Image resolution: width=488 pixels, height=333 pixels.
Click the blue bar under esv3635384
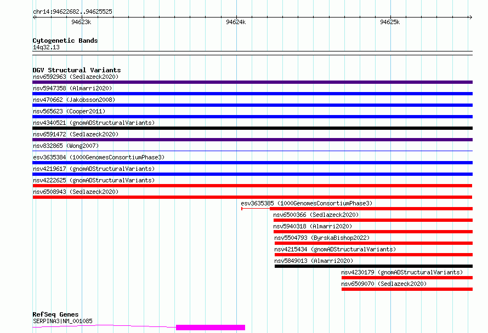252,163
